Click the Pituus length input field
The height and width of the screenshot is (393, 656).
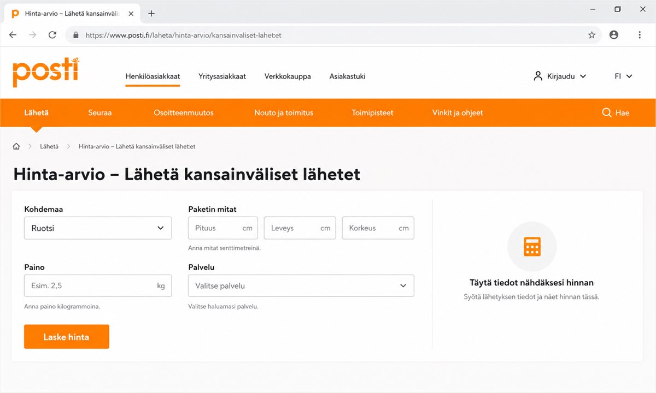pos(222,228)
